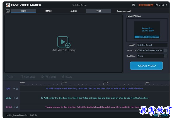Click the DELETE trash toolbar button
The height and width of the screenshot is (119, 174).
coord(67,77)
